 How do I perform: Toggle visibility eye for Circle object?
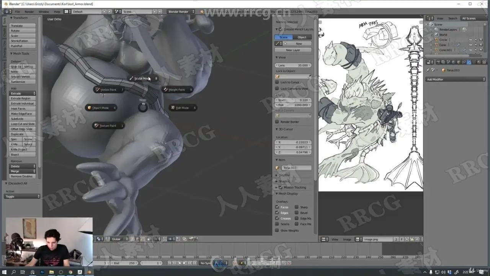point(471,40)
